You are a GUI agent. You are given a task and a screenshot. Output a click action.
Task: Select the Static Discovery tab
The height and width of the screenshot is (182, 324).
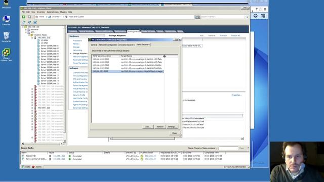(143, 44)
